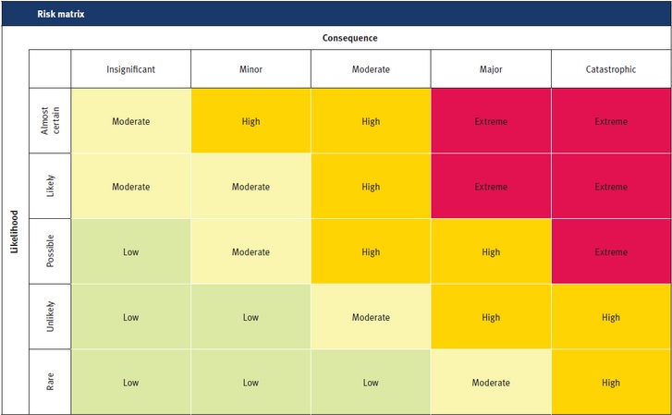Select the Insignificant column header
This screenshot has width=672, height=415.
[130, 69]
